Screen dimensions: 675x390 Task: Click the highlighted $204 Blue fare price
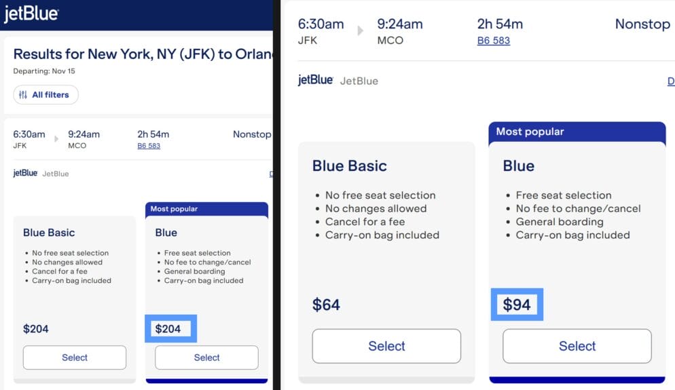click(168, 329)
